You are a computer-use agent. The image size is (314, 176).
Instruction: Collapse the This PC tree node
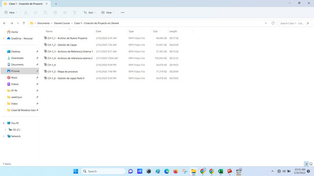[x=3, y=123]
